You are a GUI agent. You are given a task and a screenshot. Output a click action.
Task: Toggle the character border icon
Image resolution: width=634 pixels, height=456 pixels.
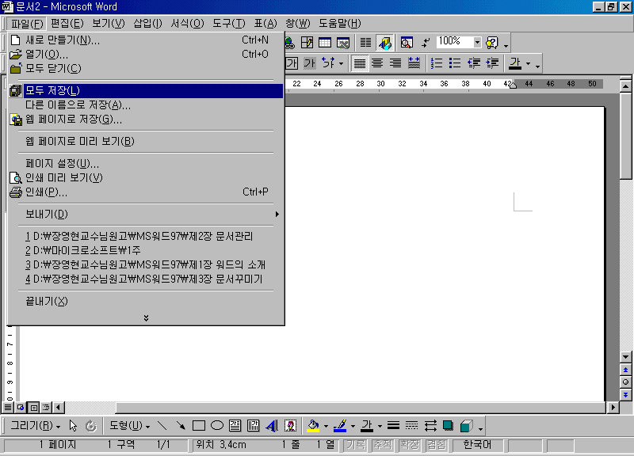coord(291,63)
